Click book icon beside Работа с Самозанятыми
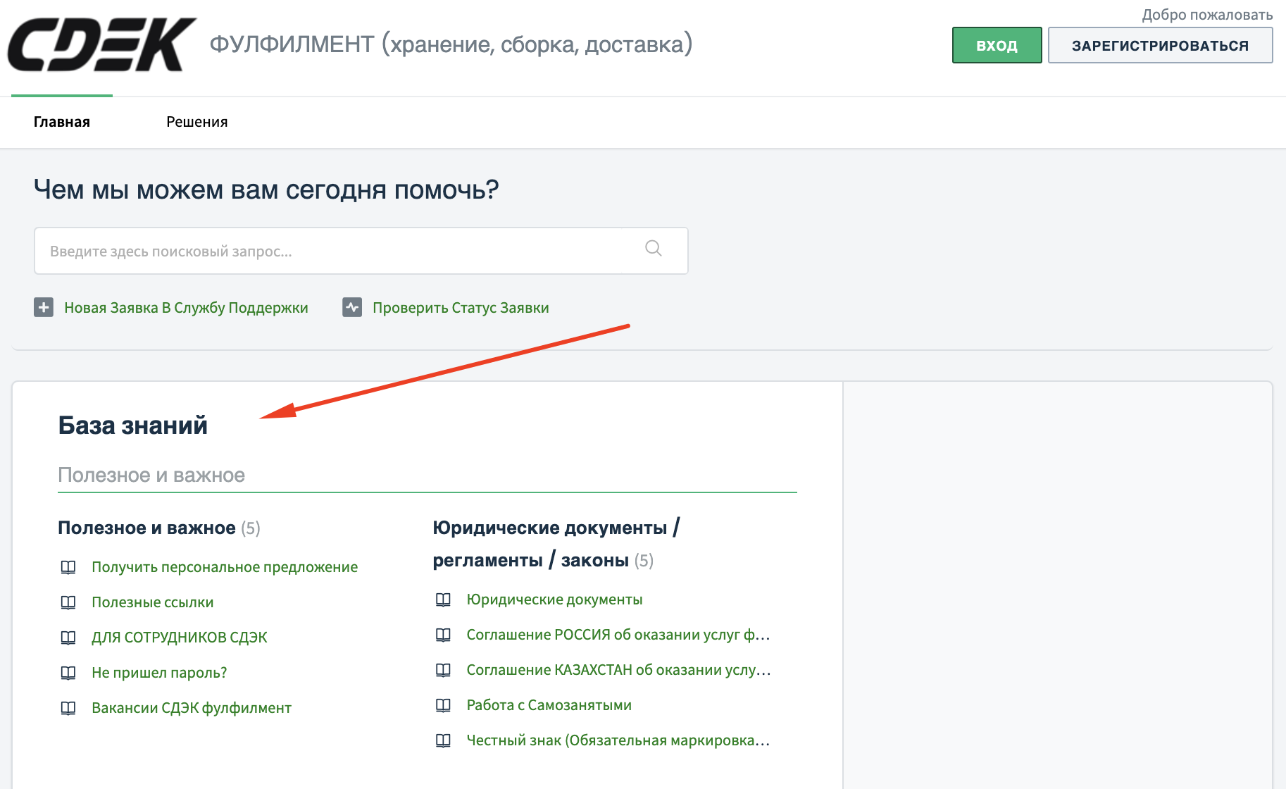1286x789 pixels. click(x=443, y=705)
